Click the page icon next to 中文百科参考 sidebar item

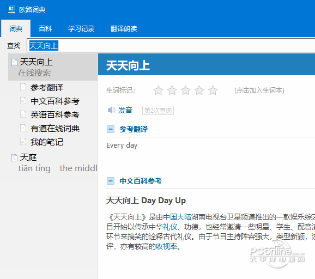coord(23,101)
